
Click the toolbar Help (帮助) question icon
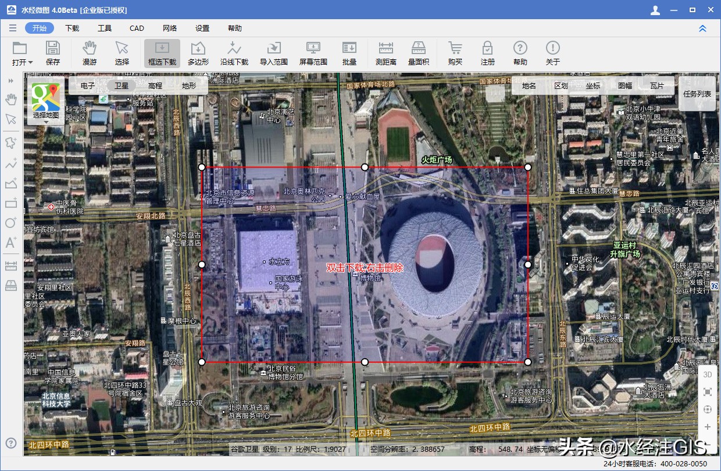pyautogui.click(x=520, y=53)
